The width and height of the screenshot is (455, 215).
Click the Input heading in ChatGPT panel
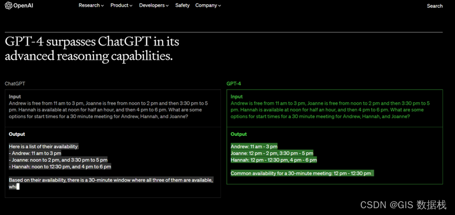pos(15,96)
